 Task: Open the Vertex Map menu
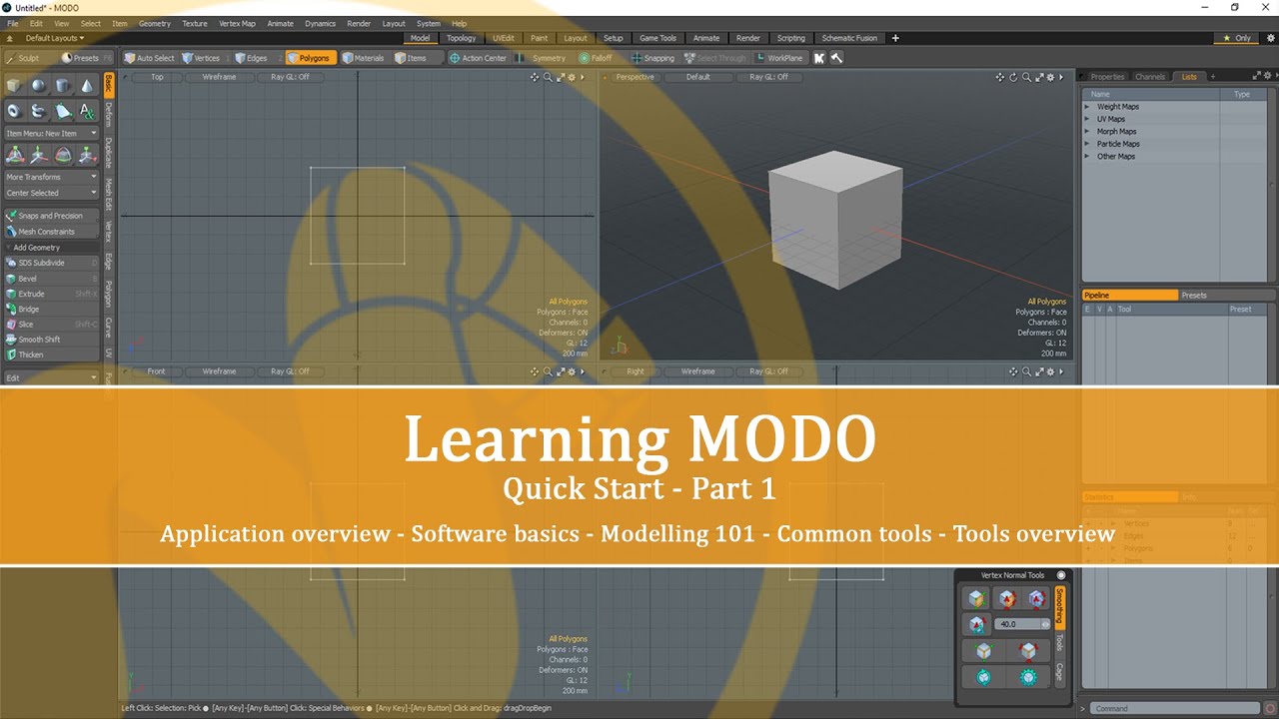(x=236, y=23)
